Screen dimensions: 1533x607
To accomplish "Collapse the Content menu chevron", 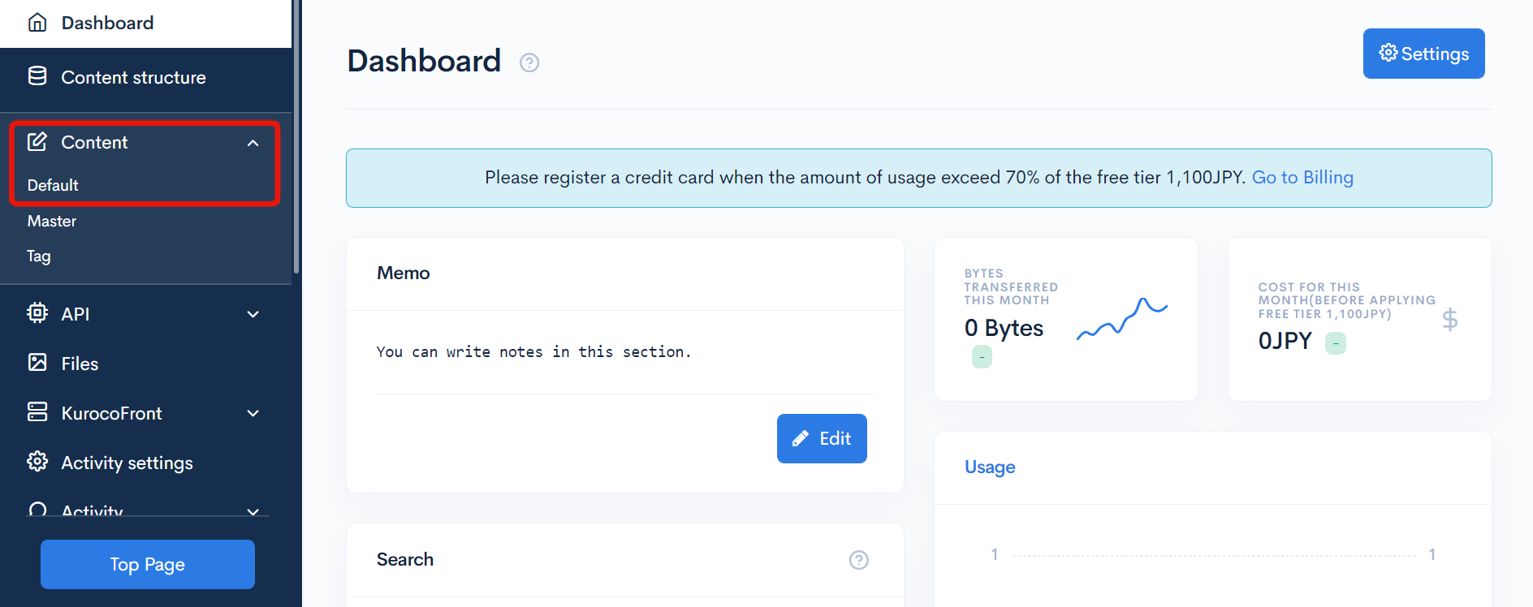I will [x=253, y=143].
